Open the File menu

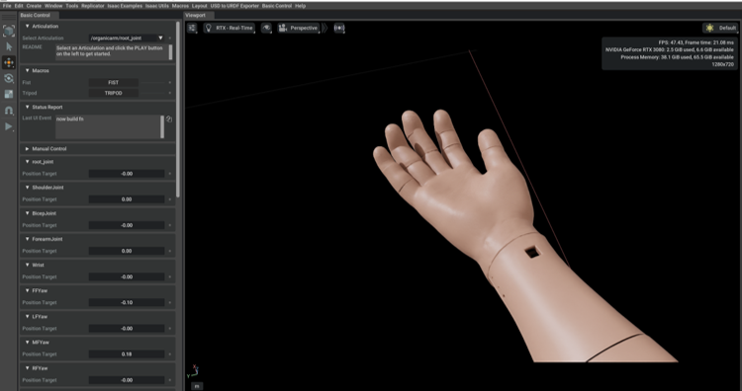click(x=7, y=6)
